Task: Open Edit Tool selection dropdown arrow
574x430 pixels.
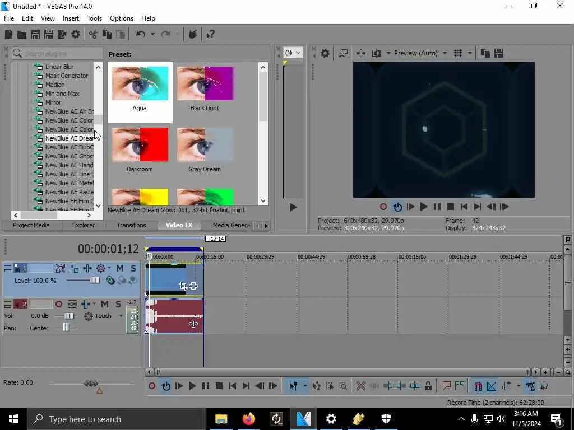Action: (x=304, y=386)
